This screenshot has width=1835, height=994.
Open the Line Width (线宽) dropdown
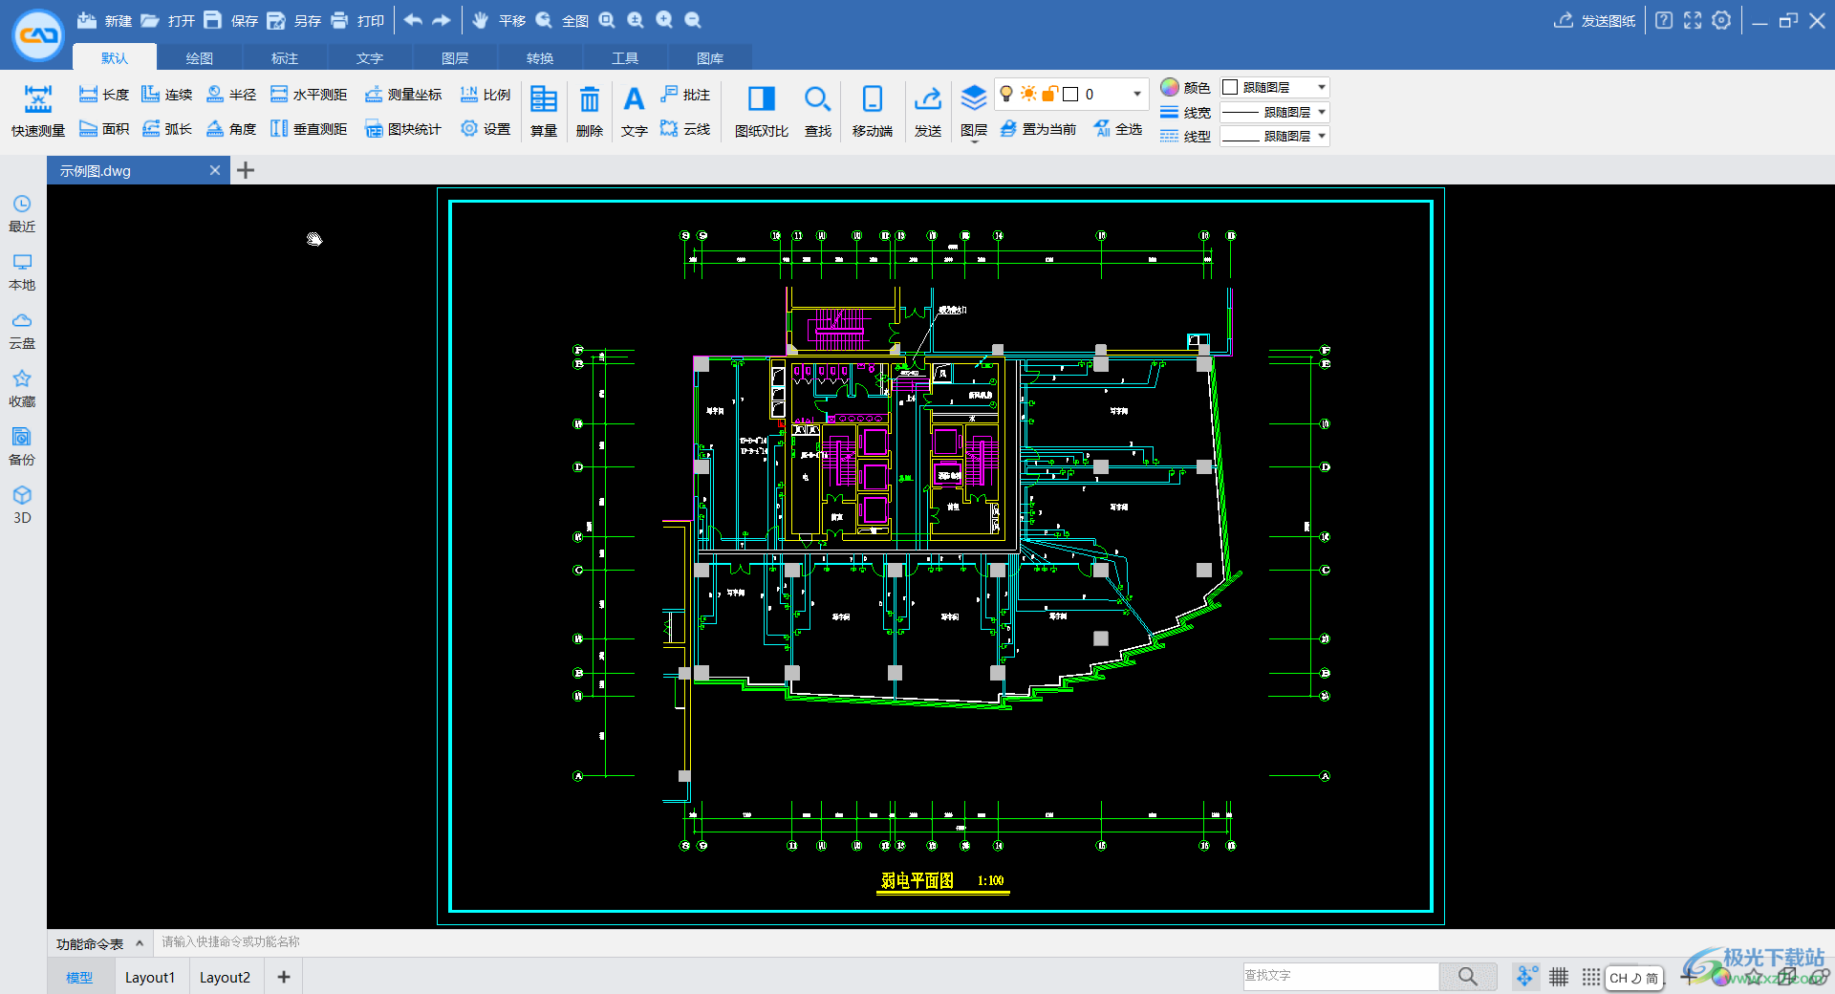point(1276,112)
